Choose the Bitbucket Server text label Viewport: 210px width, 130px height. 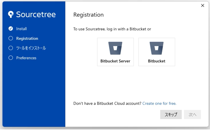click(x=115, y=61)
